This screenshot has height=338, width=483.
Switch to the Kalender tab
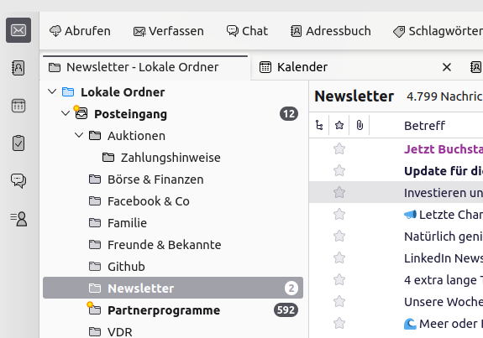click(293, 67)
